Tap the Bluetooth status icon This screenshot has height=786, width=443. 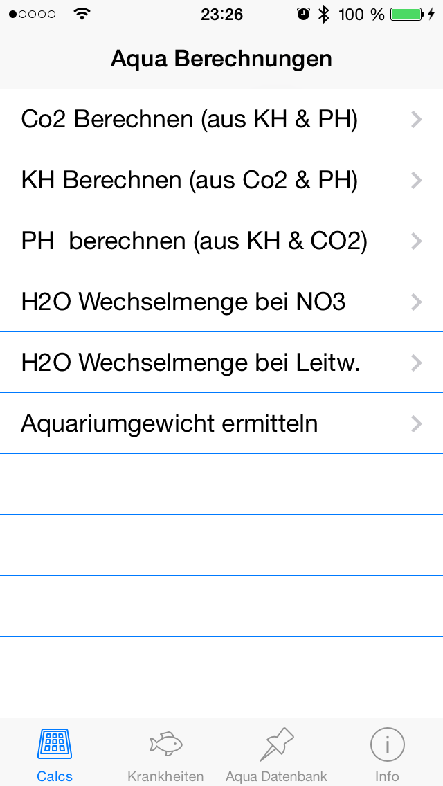coord(324,15)
